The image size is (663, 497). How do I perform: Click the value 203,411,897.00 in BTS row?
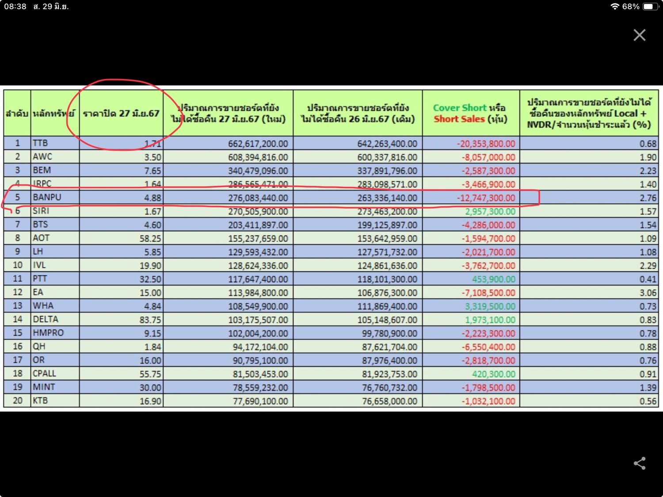click(x=258, y=225)
